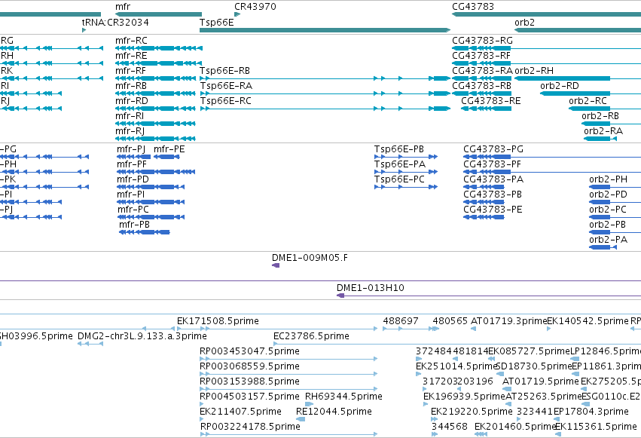Select protein Tsp66E-PB label

(x=399, y=149)
